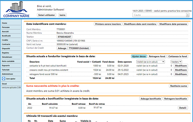This screenshot has height=122, width=193.
Task: Click the Data operare column header
Action: (x=125, y=62)
